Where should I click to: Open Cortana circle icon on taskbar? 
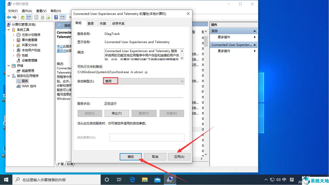[x=107, y=180]
